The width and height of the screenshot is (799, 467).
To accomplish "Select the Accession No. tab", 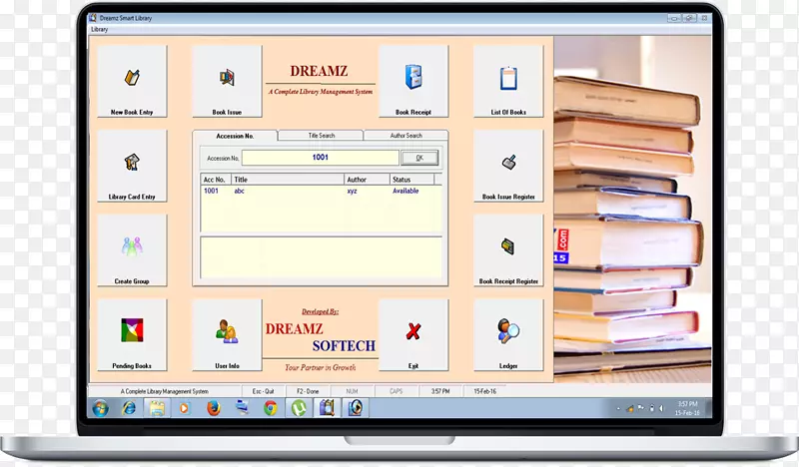I will pos(235,136).
